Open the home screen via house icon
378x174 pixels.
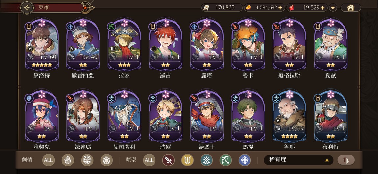[350, 8]
